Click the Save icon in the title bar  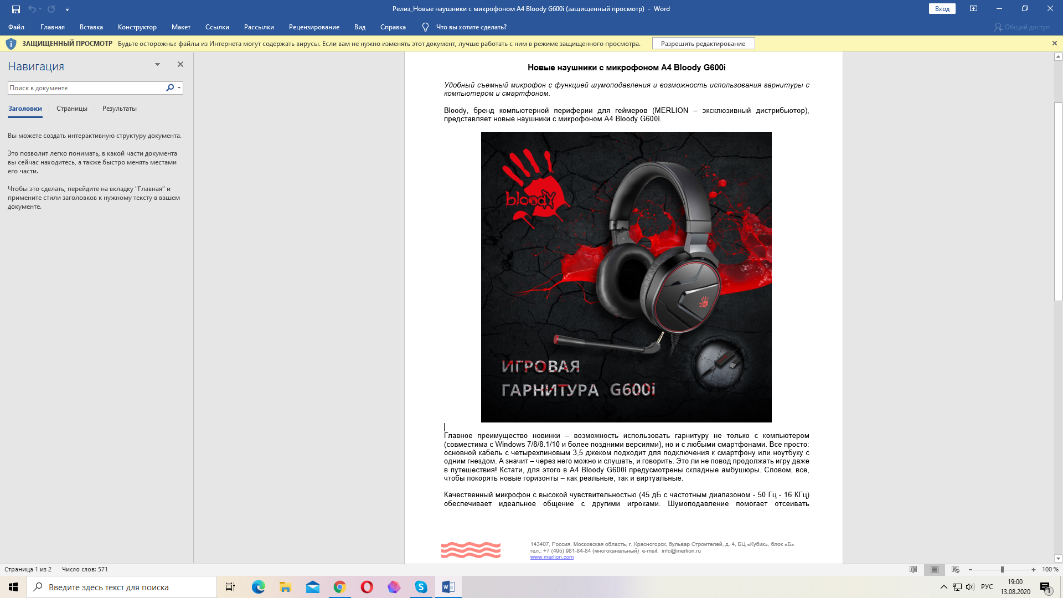pos(16,9)
